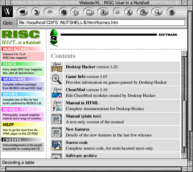Screen dimensions: 193x172
Task: Click 'Volumes 8 to 12 of RISC User magazine'
Action: pyautogui.click(x=23, y=56)
